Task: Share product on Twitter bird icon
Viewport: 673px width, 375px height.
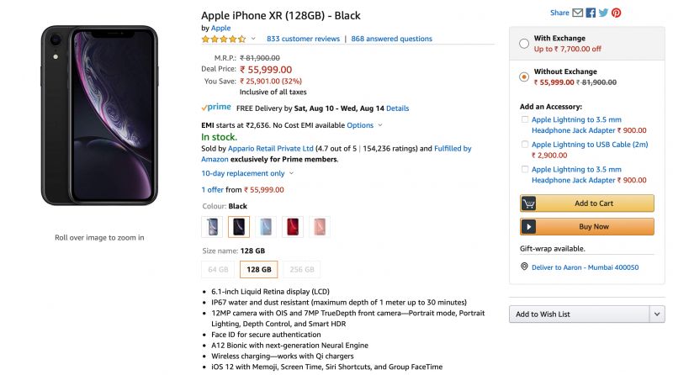Action: click(x=603, y=13)
